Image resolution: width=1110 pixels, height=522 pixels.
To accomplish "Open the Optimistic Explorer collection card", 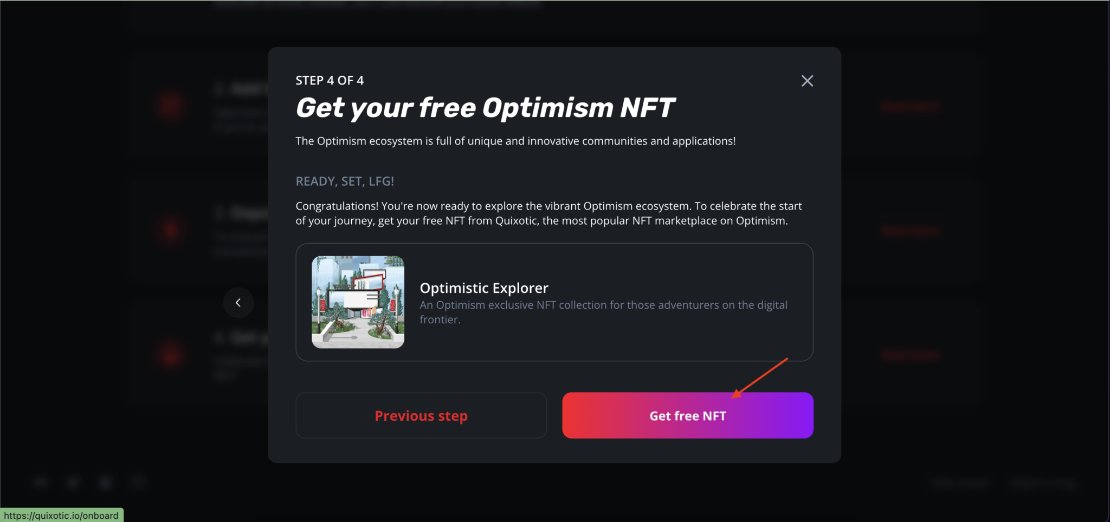I will click(554, 302).
